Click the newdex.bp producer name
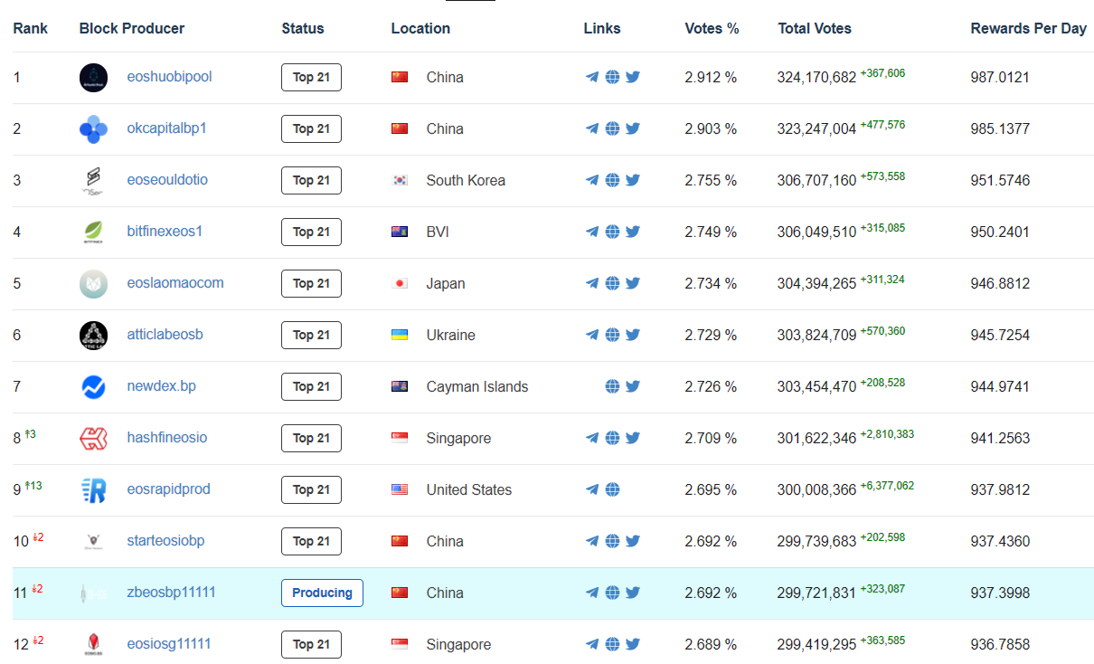This screenshot has height=664, width=1094. pyautogui.click(x=161, y=386)
